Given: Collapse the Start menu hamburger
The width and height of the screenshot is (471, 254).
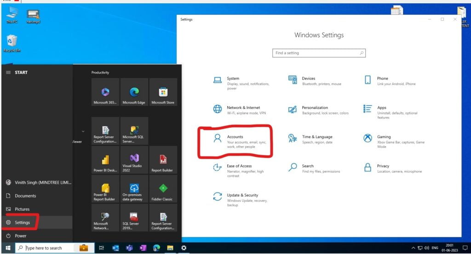Looking at the screenshot, I should [8, 72].
